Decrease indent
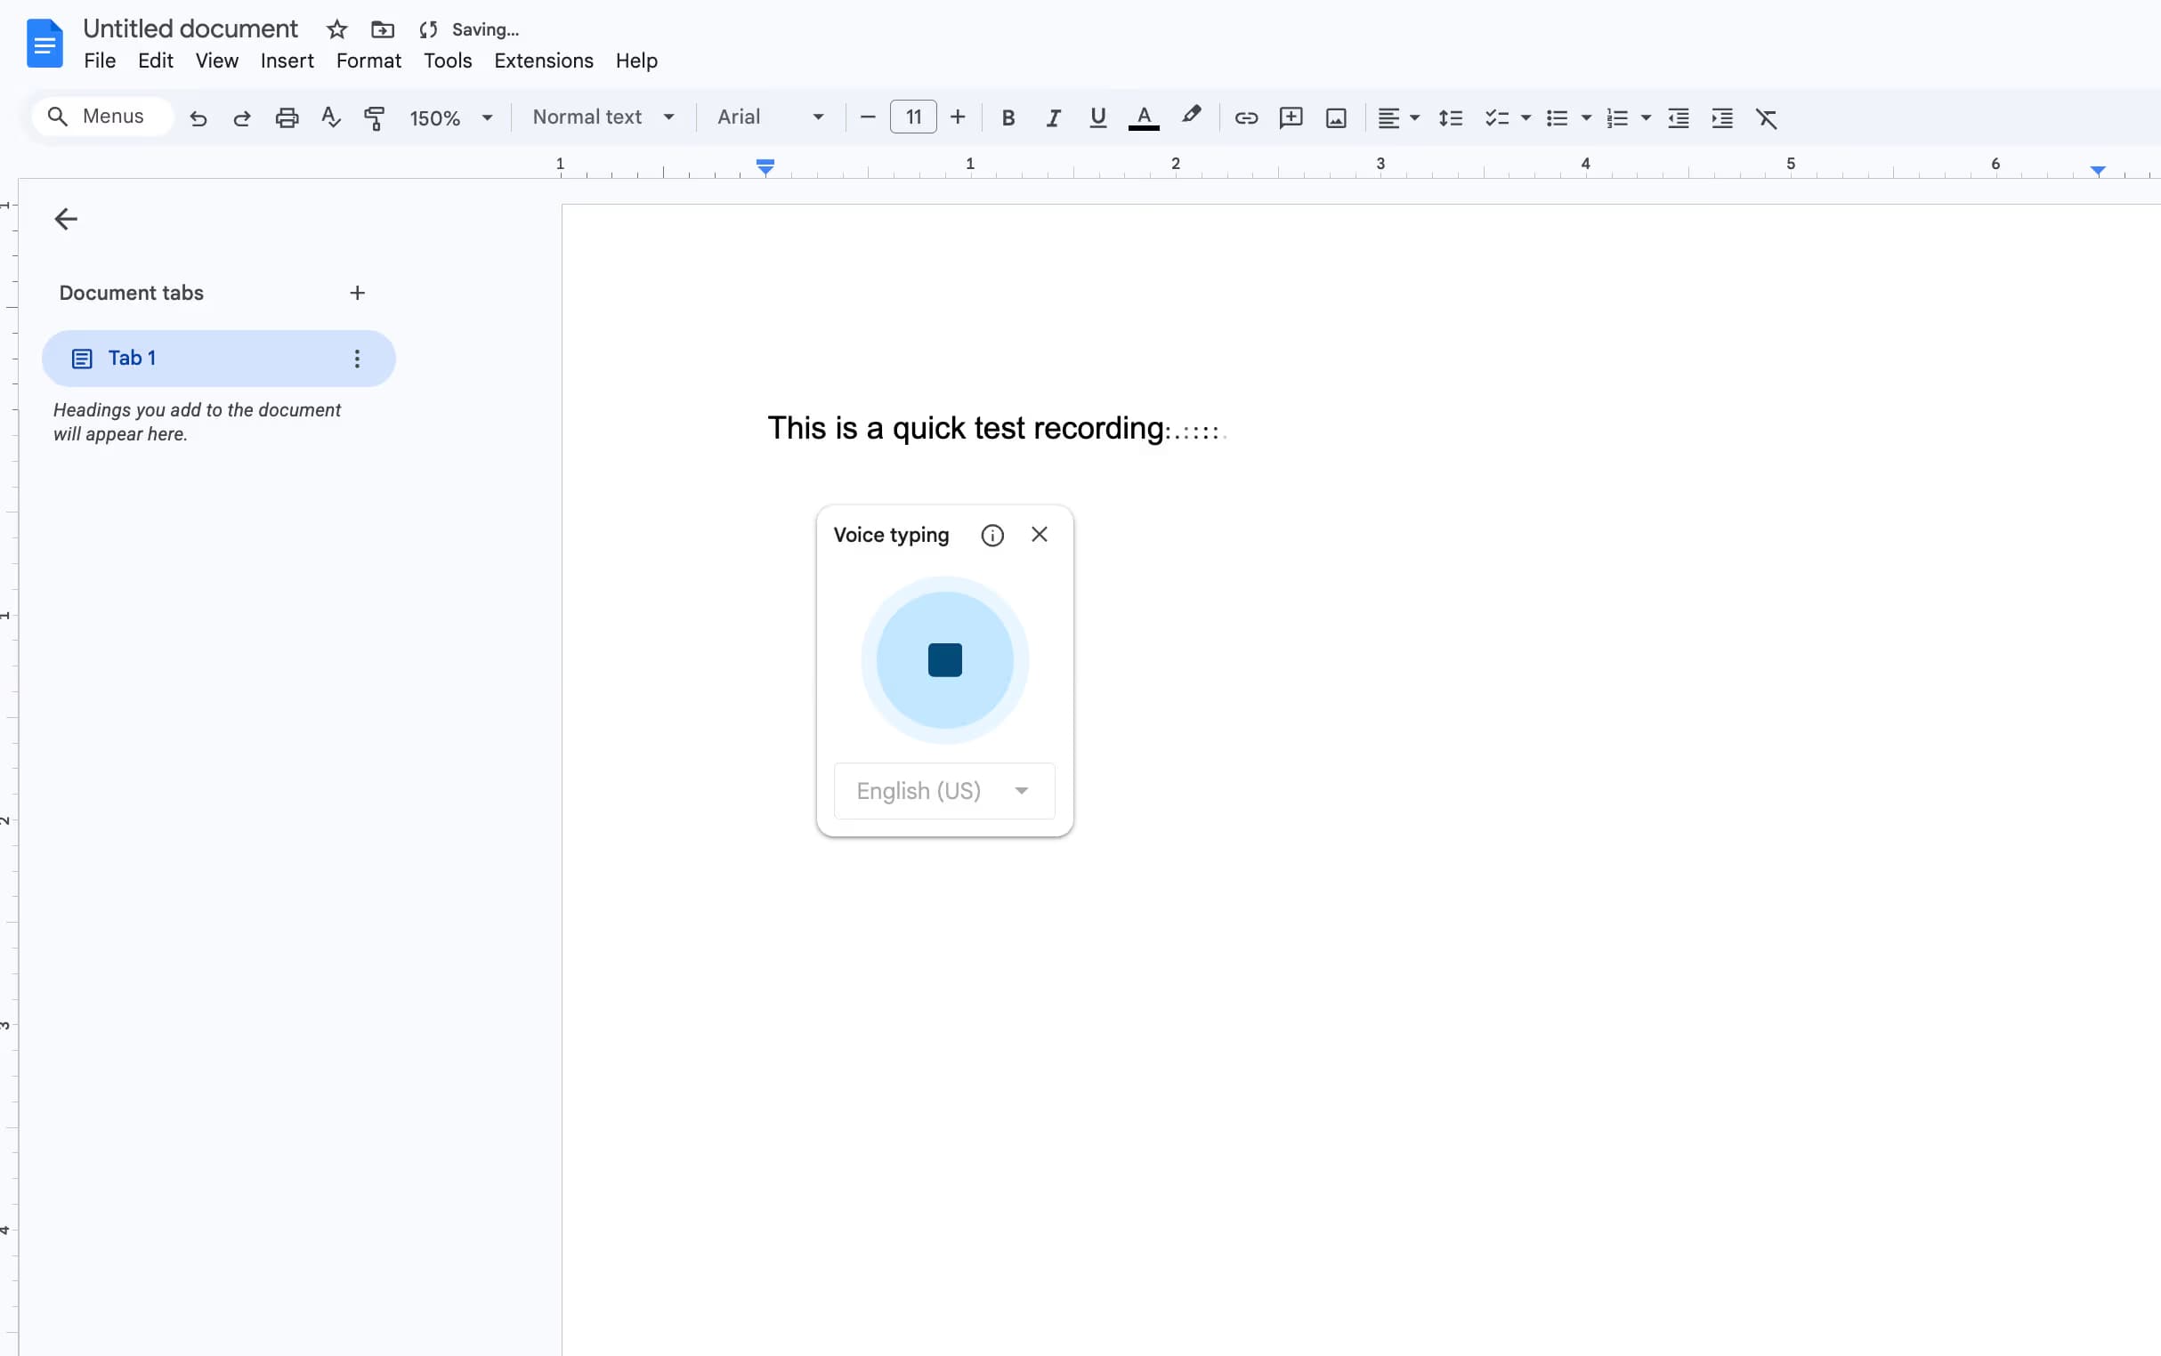The height and width of the screenshot is (1356, 2161). click(x=1679, y=117)
